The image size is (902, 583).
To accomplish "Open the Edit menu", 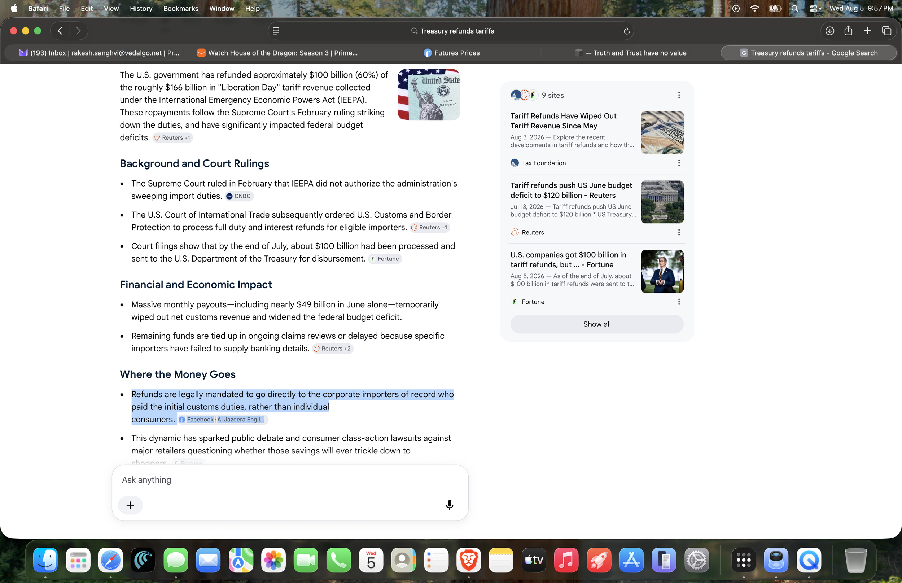I will click(x=87, y=8).
